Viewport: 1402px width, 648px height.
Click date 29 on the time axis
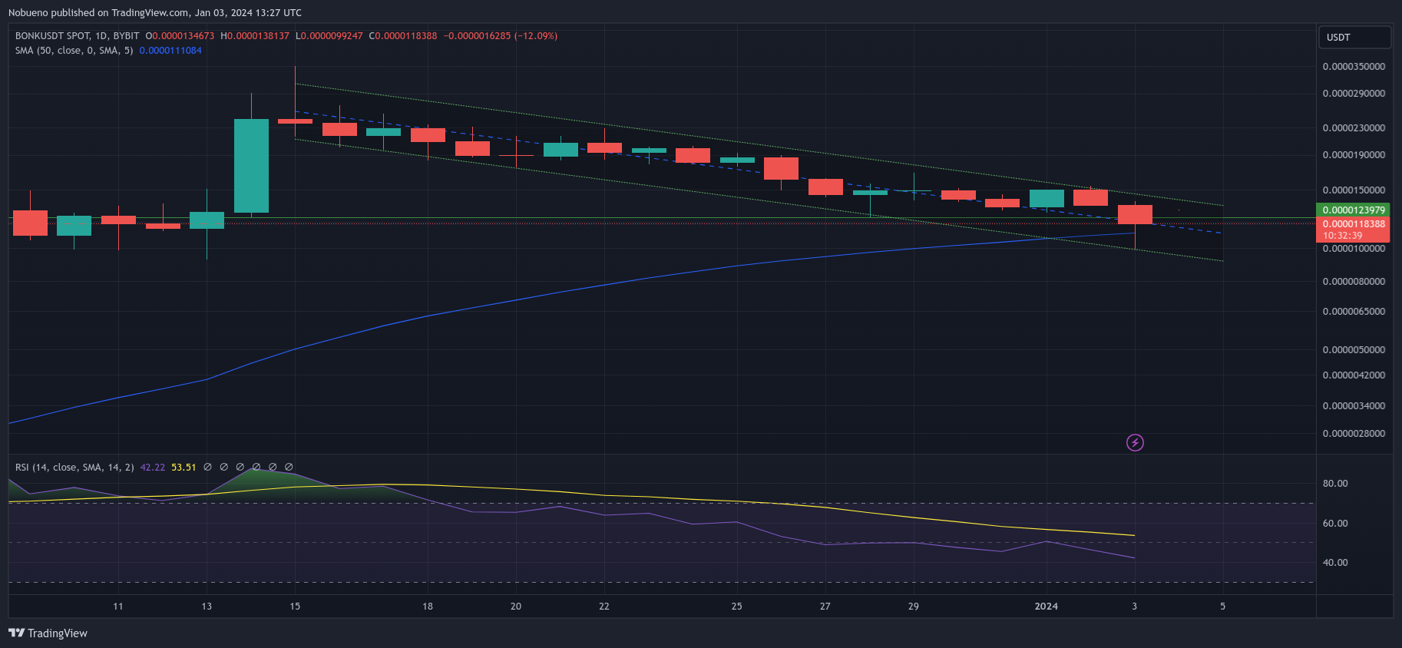point(913,607)
